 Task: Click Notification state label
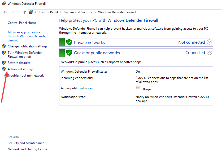pos(73,97)
